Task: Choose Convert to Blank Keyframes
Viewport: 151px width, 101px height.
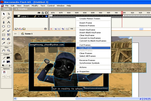Action: pos(93,41)
